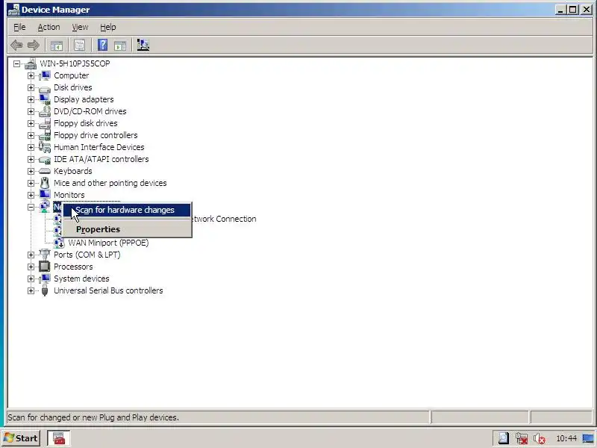Screen dimensions: 597x448
Task: Select the System devices label
Action: (81, 279)
